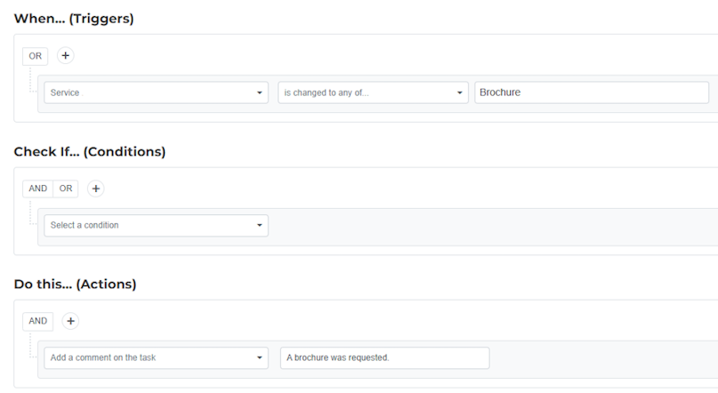Click the arrow of 'is changed to any of...'
This screenshot has height=393, width=718.
click(459, 92)
